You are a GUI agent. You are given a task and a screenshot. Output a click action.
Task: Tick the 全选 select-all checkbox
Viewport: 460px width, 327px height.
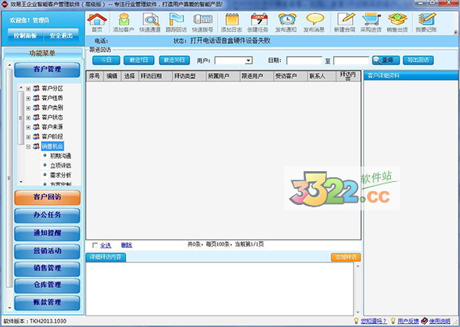(95, 246)
